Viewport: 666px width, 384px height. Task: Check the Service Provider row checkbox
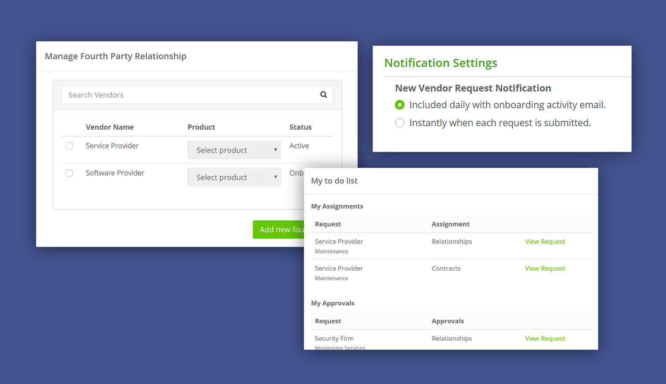click(69, 146)
